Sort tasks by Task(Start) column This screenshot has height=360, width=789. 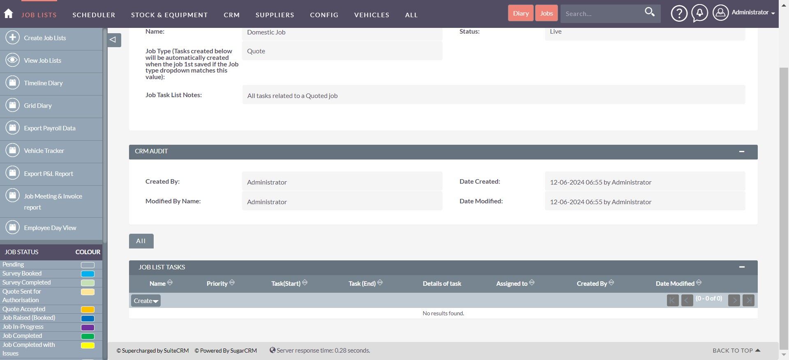pos(289,283)
